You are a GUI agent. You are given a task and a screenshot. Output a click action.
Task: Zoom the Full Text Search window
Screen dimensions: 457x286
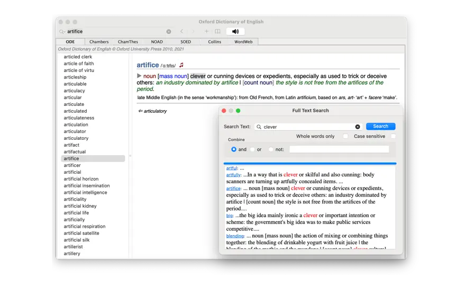(238, 111)
